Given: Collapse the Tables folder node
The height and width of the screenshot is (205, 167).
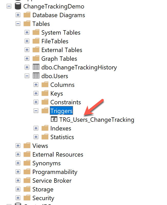Looking at the screenshot, I should 18,24.
